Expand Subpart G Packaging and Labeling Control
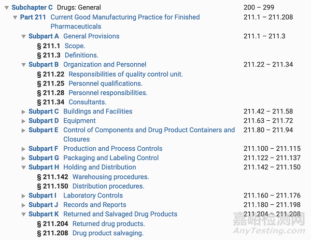 click(x=23, y=159)
